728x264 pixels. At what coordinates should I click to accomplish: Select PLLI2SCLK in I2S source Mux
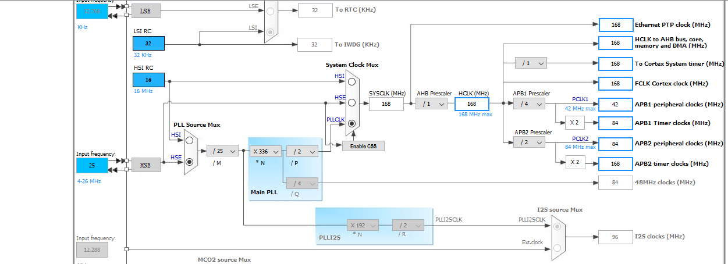(x=557, y=226)
